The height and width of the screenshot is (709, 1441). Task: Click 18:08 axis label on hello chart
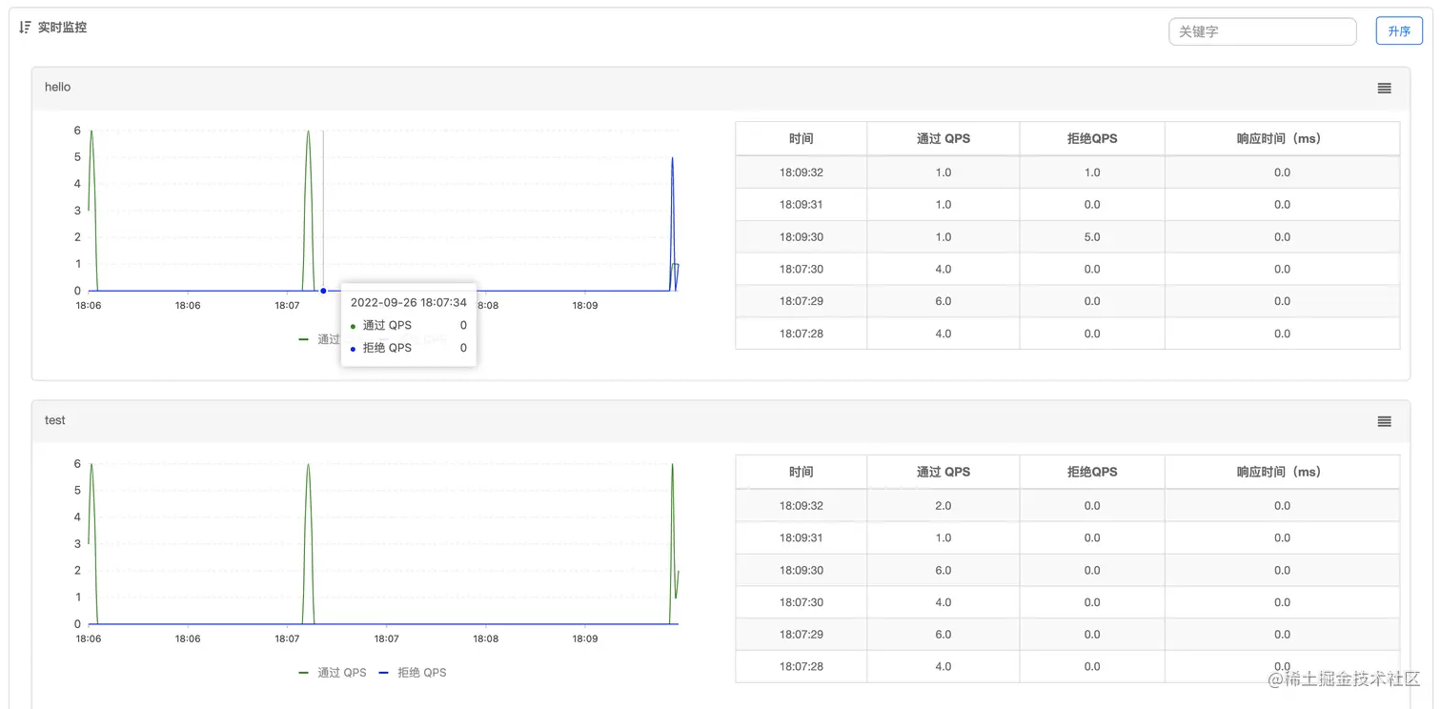486,306
